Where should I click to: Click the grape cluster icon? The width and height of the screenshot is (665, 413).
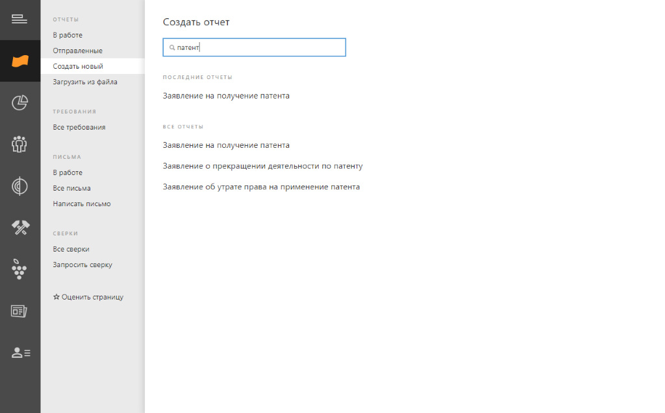pyautogui.click(x=19, y=268)
